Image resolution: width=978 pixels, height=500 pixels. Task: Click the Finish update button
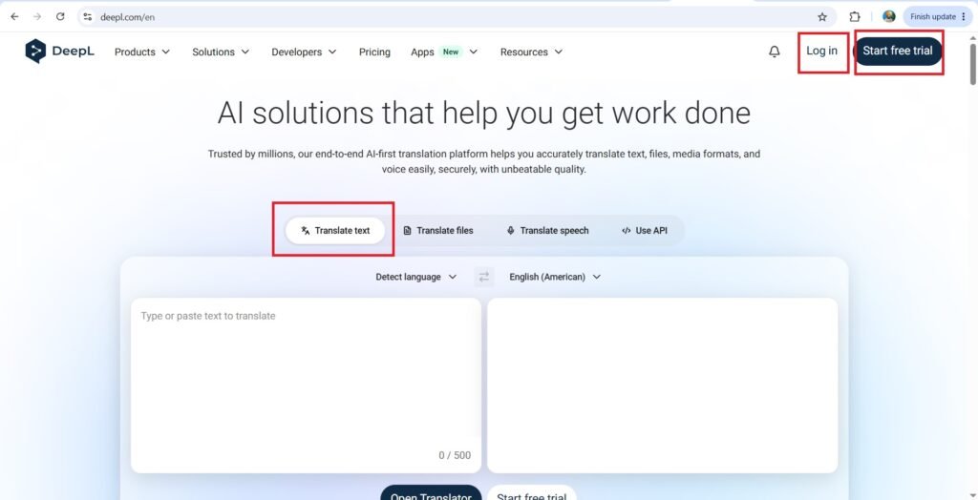(938, 17)
